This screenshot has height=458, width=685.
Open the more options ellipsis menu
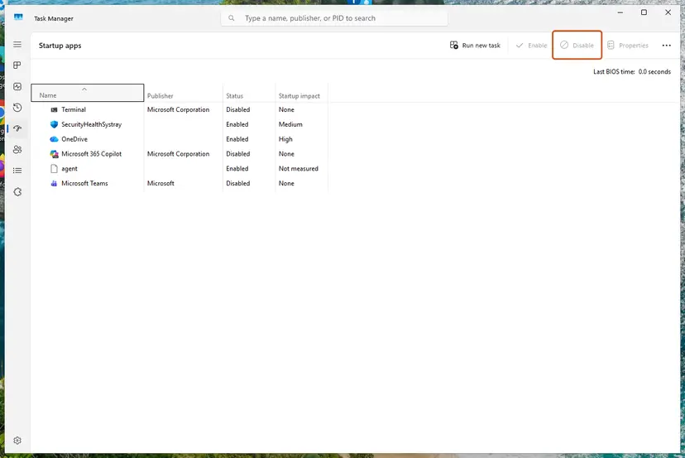(x=666, y=46)
